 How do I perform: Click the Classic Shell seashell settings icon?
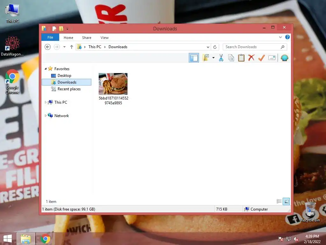284,58
